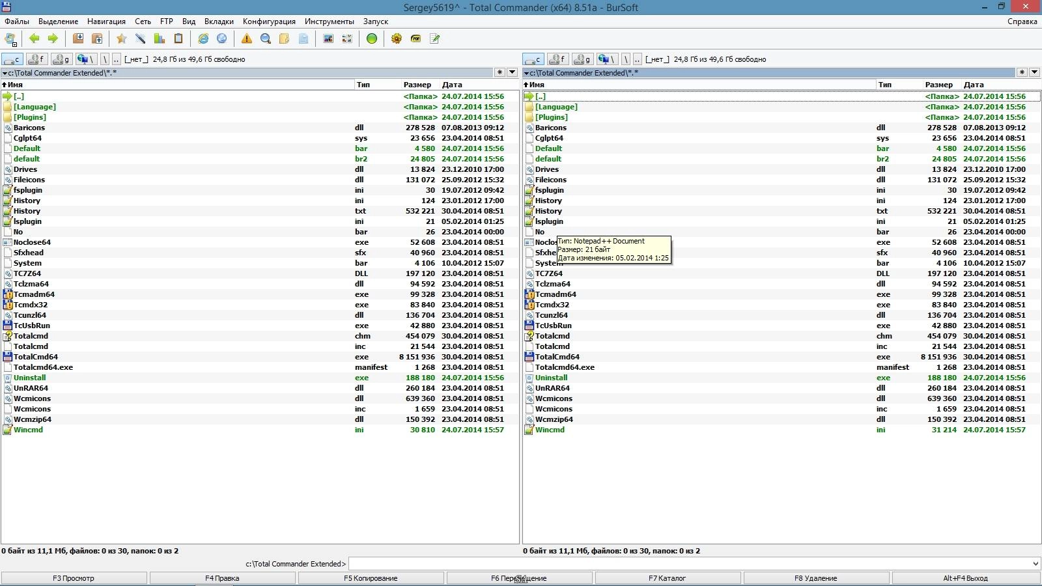
Task: Click the green back arrow toolbar icon
Action: point(35,38)
